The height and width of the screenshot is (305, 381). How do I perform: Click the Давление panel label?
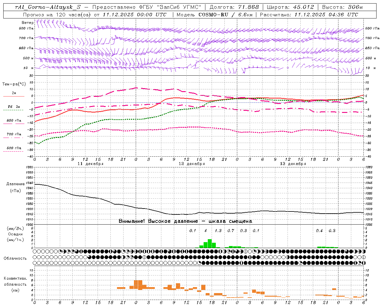15,184
